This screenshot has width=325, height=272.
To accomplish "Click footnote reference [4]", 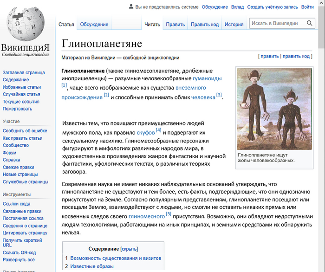I will (x=159, y=130).
